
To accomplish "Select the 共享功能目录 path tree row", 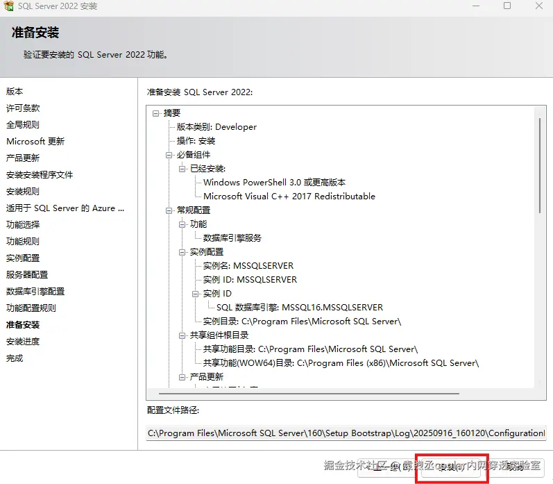I will point(310,349).
